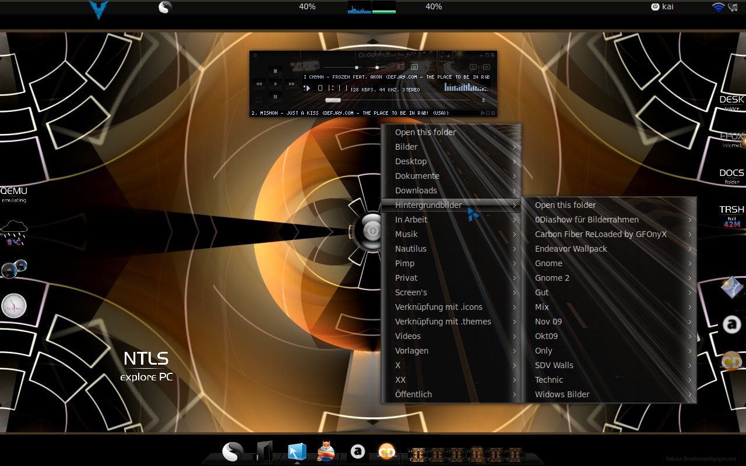Image resolution: width=746 pixels, height=466 pixels.
Task: Expand the Videos submenu arrow
Action: [x=515, y=336]
